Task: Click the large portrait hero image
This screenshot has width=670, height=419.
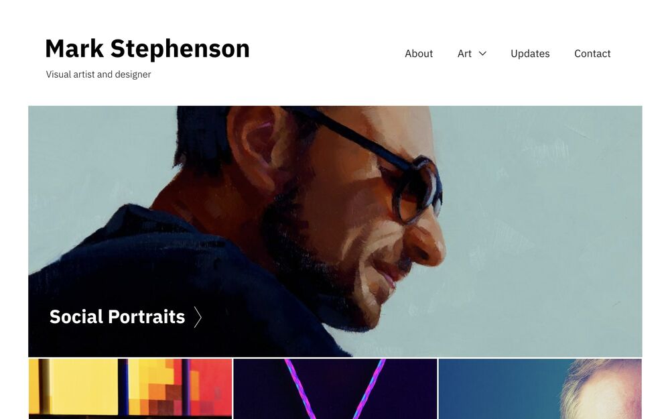Action: [335, 231]
